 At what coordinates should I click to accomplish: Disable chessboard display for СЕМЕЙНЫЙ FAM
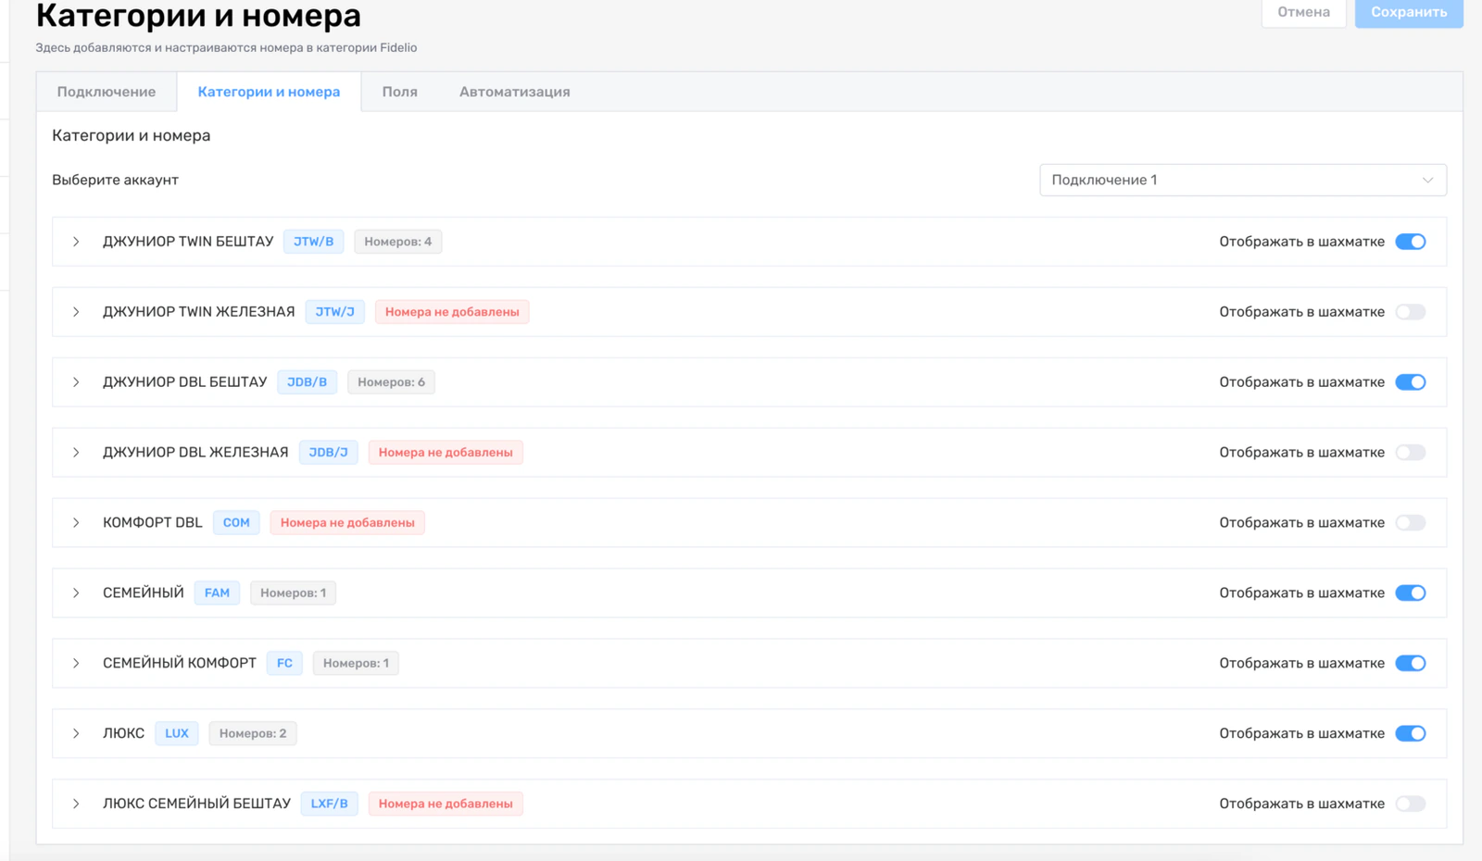[1411, 593]
